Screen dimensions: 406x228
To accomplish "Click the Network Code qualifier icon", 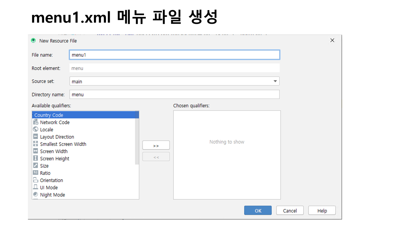I will [36, 122].
